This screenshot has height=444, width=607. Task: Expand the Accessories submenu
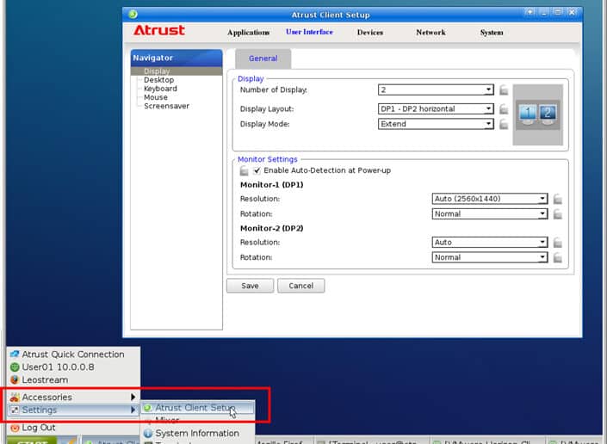coord(73,398)
